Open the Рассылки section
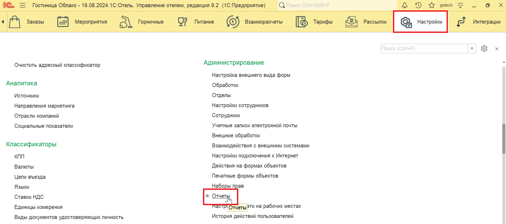This screenshot has height=224, width=506. coord(375,22)
